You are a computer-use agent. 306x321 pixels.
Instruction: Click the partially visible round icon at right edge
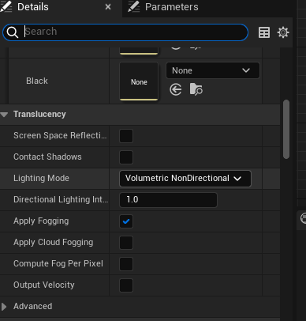tap(303, 218)
